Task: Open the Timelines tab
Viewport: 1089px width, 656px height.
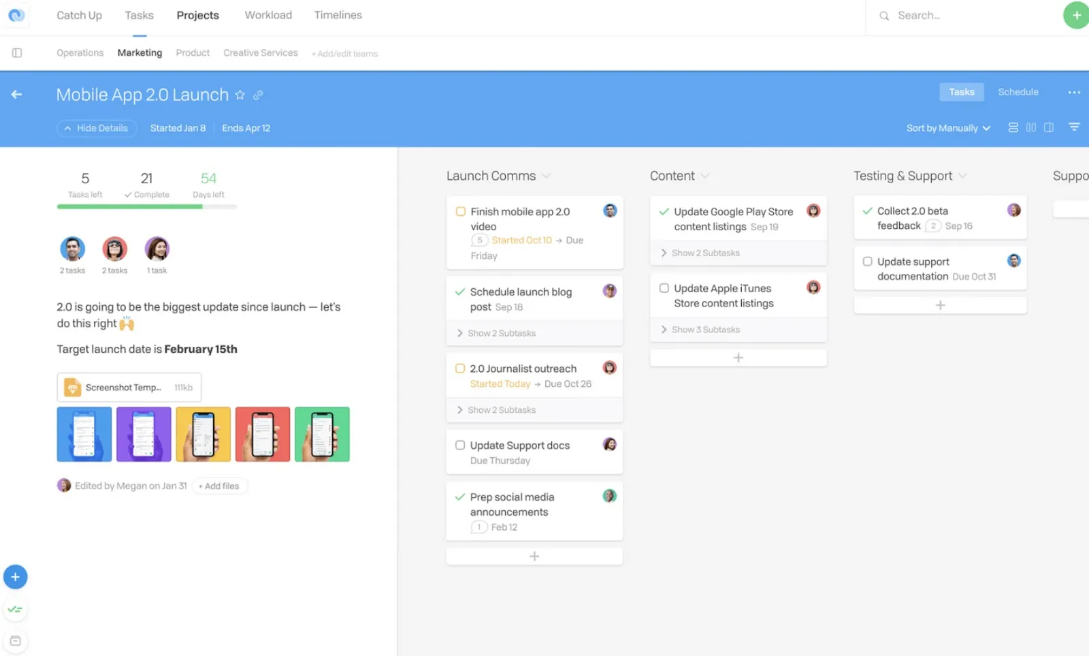Action: click(338, 15)
